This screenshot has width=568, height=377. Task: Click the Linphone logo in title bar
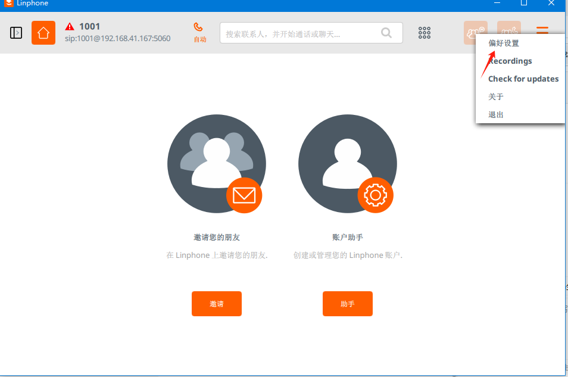pyautogui.click(x=9, y=3)
